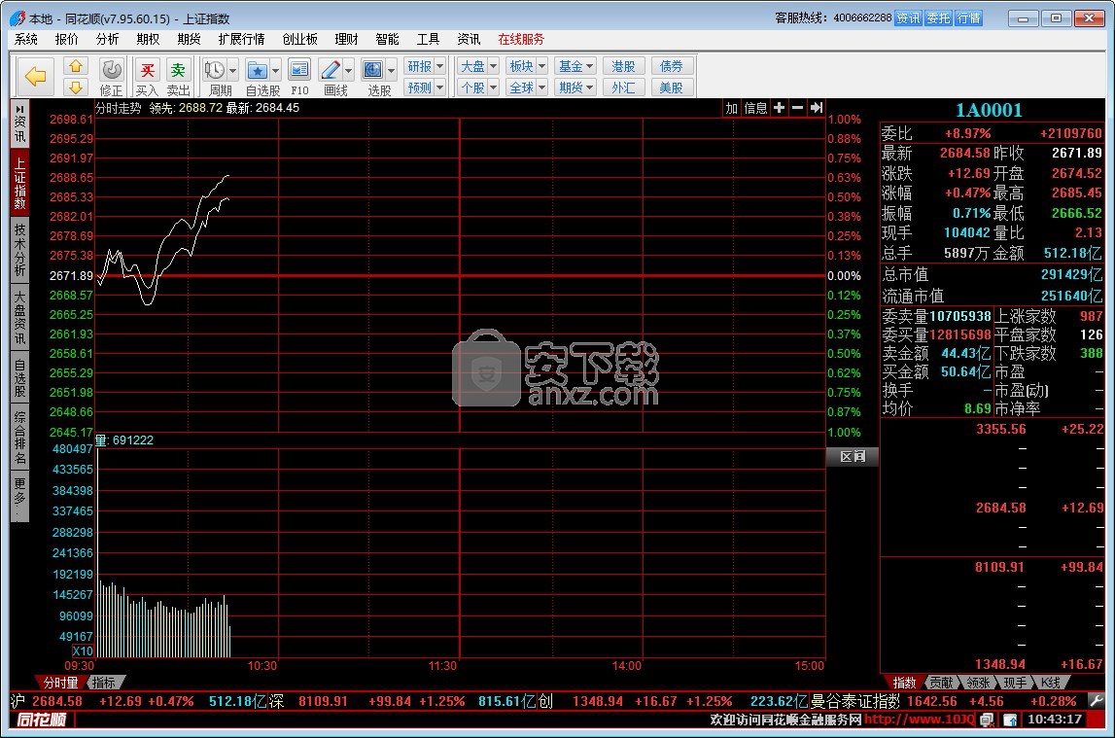This screenshot has height=738, width=1115.
Task: Open the 预测 dropdown arrow
Action: [440, 88]
